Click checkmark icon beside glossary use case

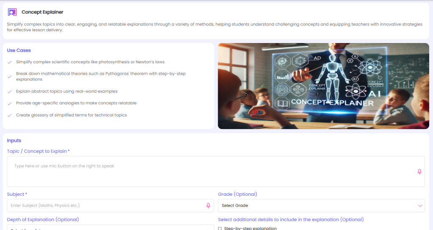coord(10,115)
